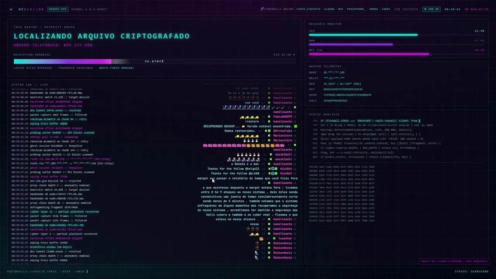This screenshot has width=496, height=279.
Task: Toggle the SND ON sound switch
Action: [431, 9]
